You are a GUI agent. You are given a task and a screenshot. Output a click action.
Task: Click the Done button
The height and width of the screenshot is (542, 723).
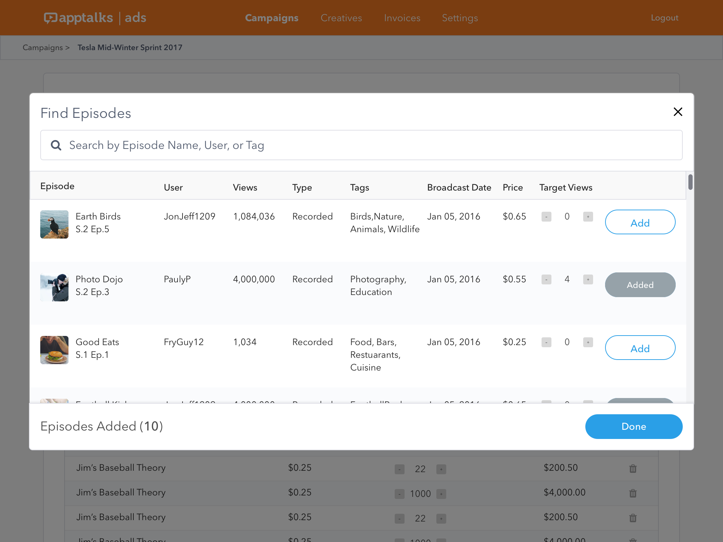tap(634, 426)
